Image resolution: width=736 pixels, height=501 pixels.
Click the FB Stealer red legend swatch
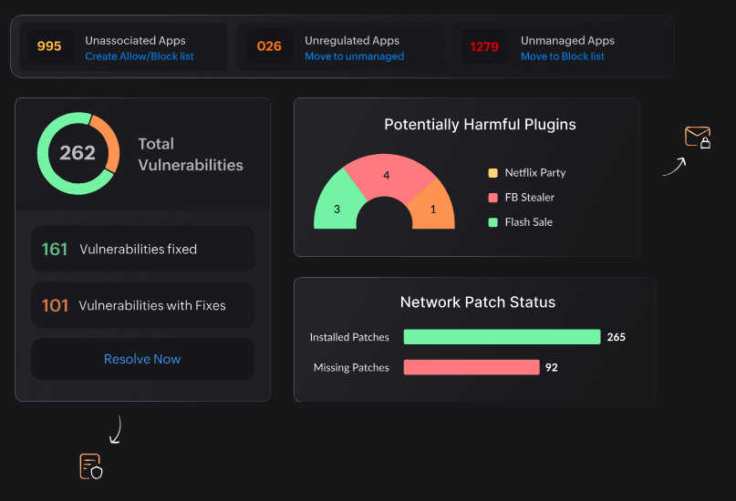pyautogui.click(x=493, y=198)
